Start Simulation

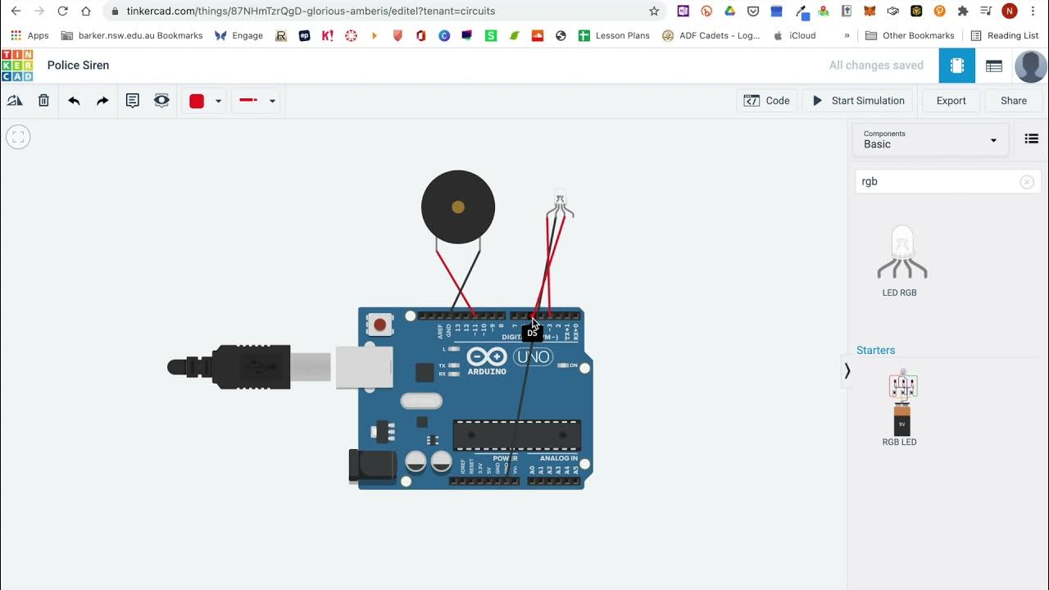858,101
